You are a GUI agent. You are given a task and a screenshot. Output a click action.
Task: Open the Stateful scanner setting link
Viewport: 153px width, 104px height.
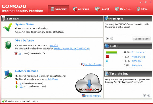(54, 45)
